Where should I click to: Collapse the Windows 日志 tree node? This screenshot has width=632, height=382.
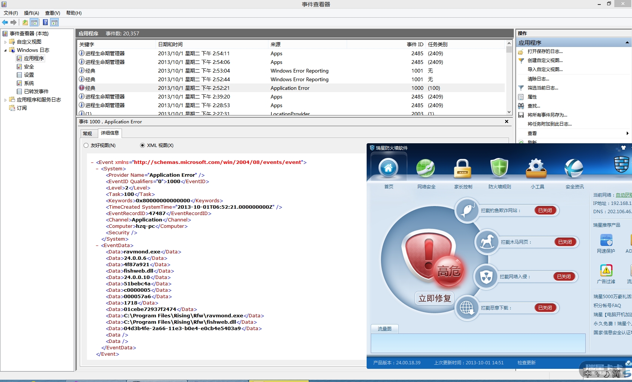pyautogui.click(x=5, y=50)
